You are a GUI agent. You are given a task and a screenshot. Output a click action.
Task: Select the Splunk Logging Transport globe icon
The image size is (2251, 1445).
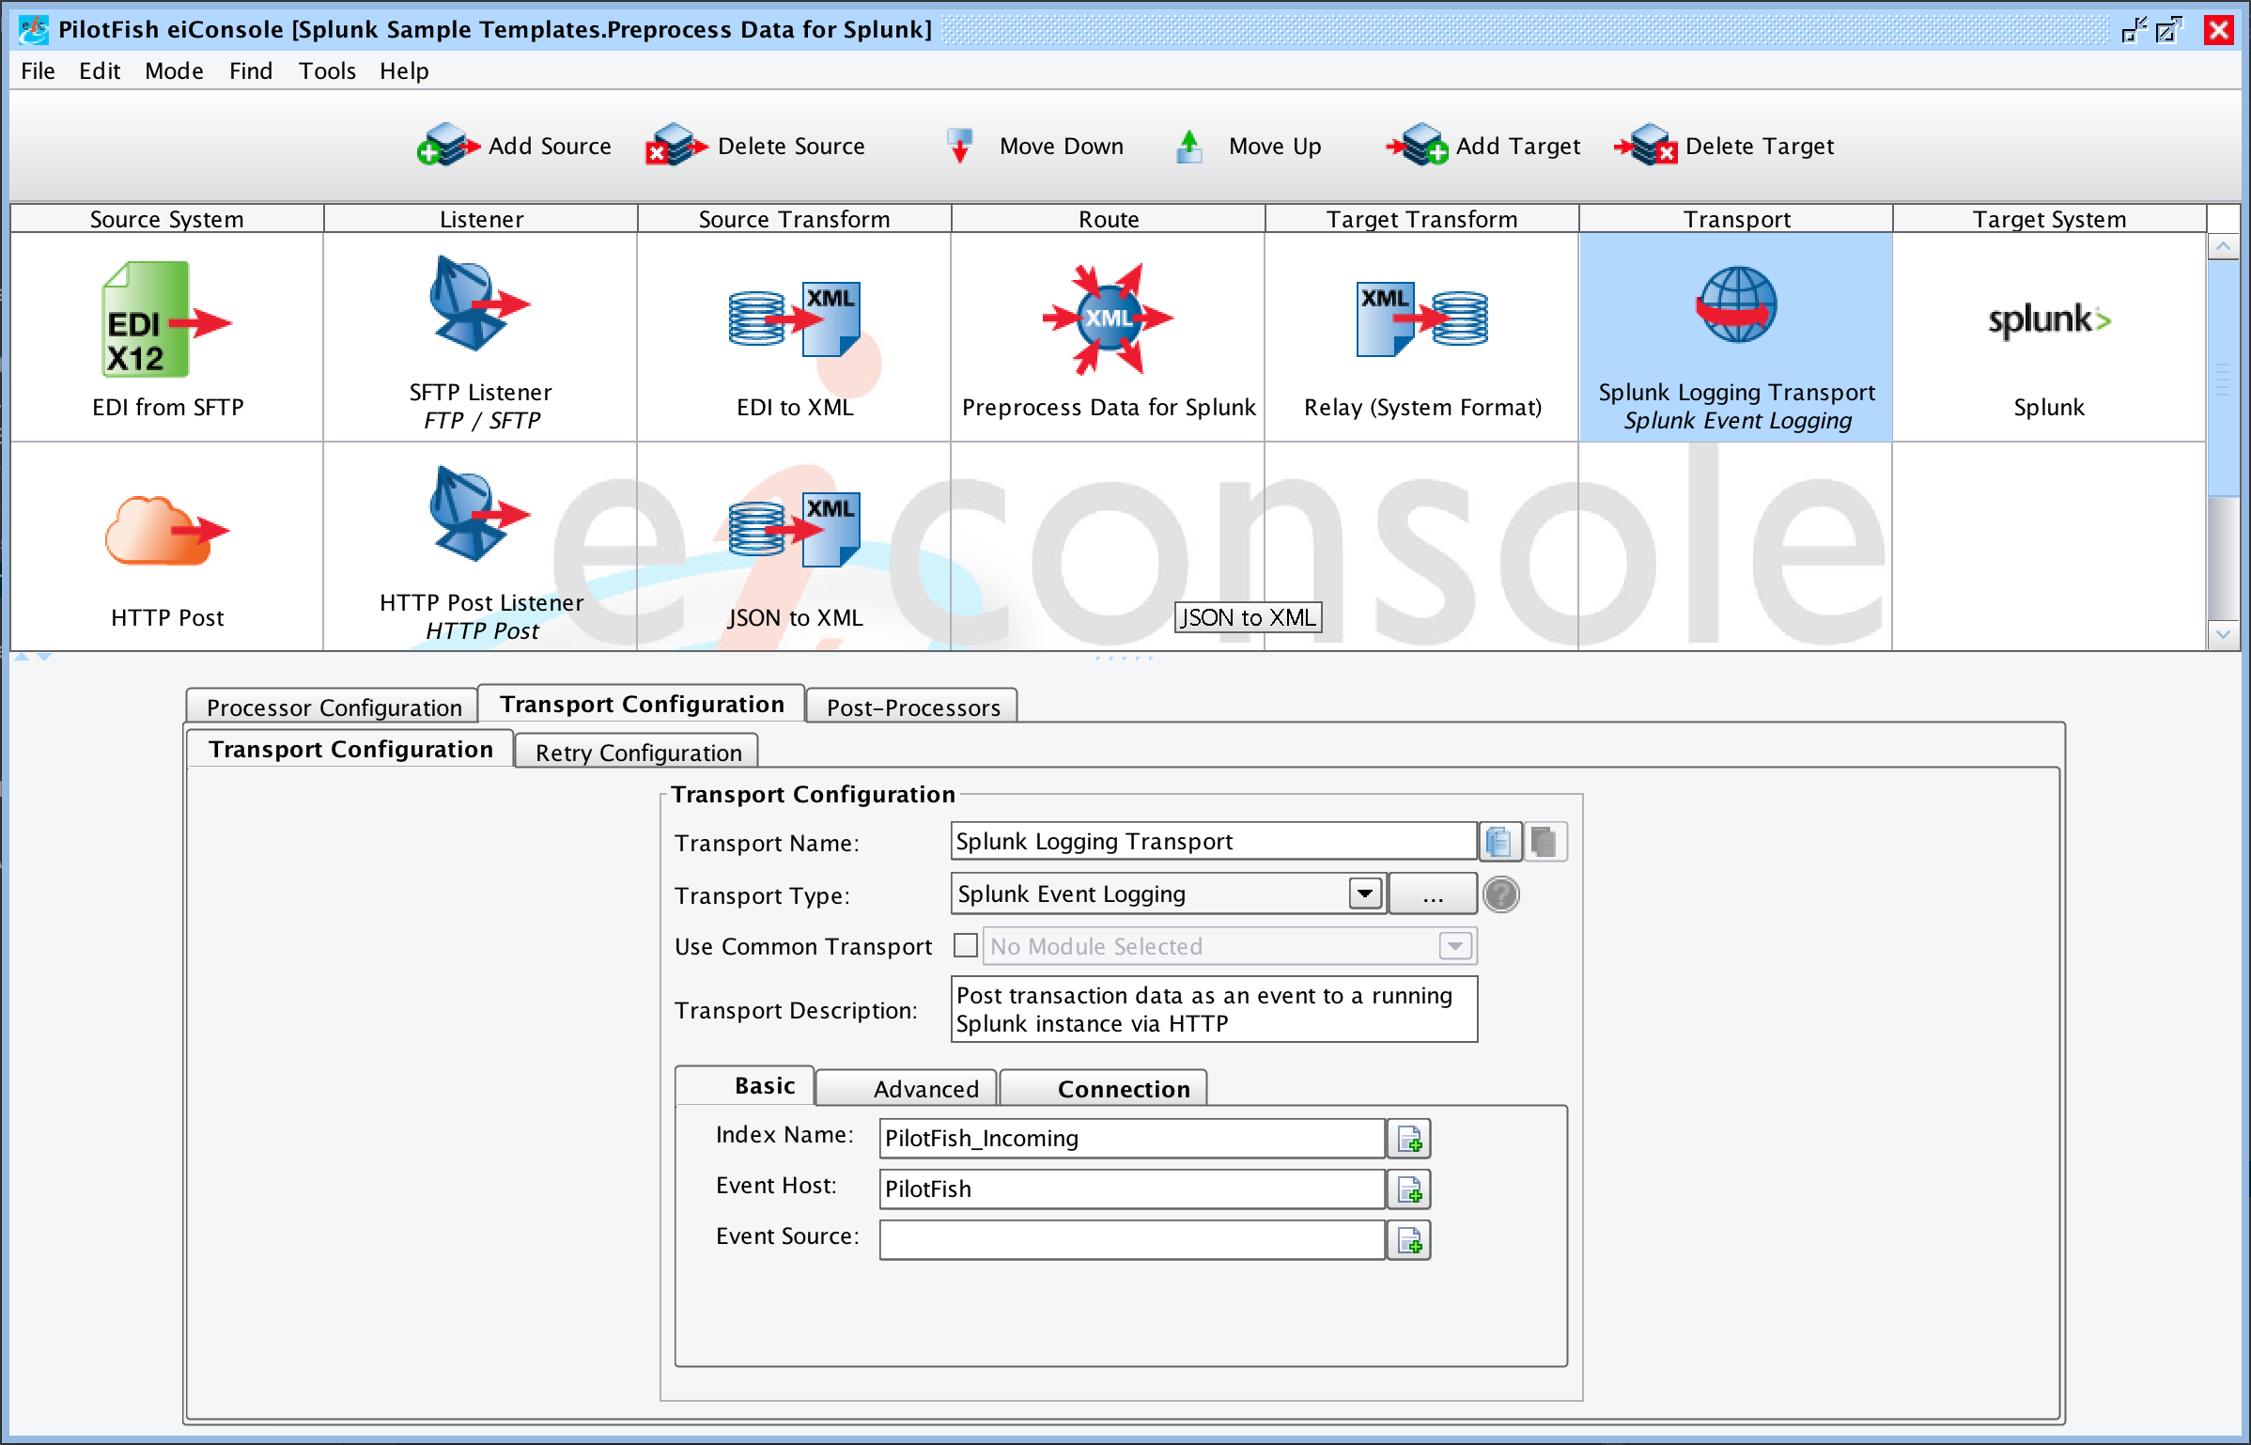[1736, 305]
